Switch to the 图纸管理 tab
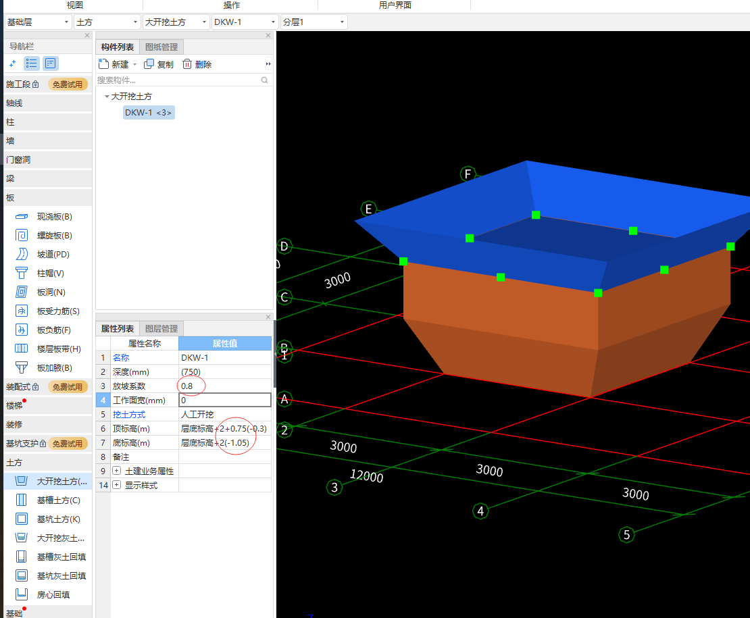Image resolution: width=750 pixels, height=618 pixels. pos(161,47)
